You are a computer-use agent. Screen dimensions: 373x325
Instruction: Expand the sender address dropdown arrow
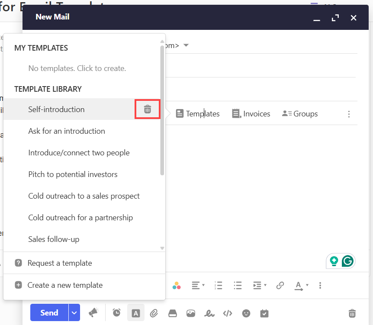tap(186, 45)
